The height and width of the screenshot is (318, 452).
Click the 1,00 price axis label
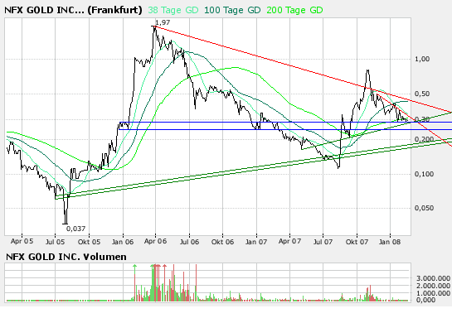(x=422, y=59)
